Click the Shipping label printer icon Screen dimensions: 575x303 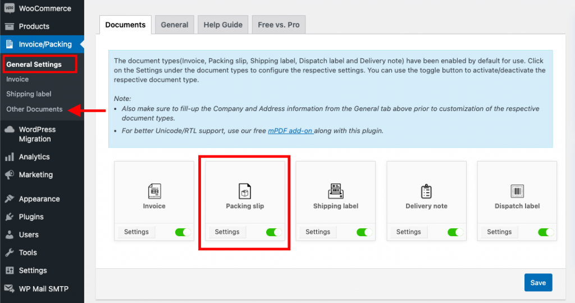point(336,191)
